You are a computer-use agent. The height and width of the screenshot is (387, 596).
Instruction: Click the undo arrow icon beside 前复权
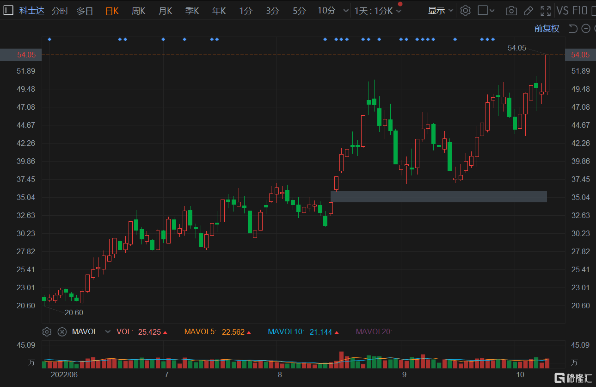[x=573, y=29]
